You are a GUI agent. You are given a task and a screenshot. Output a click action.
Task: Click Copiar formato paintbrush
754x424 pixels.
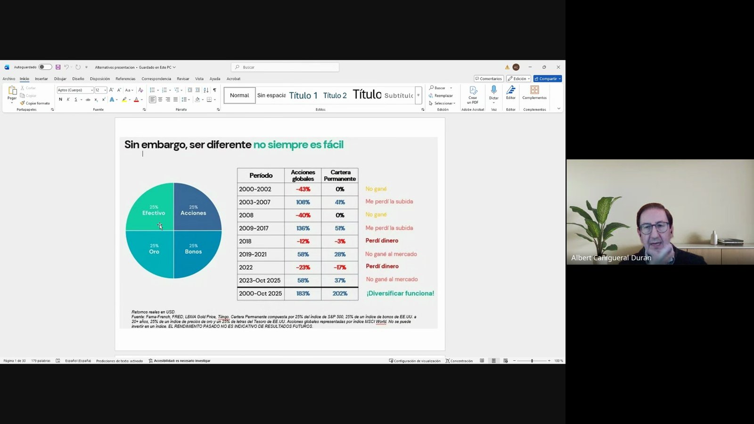pyautogui.click(x=35, y=103)
